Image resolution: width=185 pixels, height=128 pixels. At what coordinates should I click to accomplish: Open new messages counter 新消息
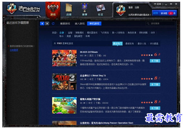pos(168,13)
